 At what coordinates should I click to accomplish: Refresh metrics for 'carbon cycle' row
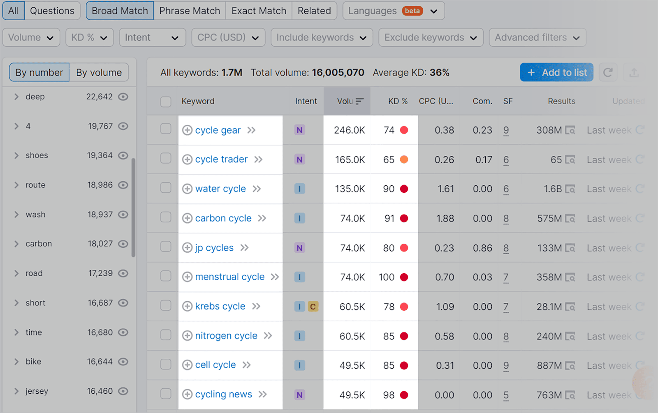point(639,218)
